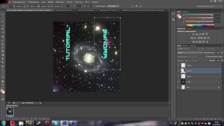The image size is (224, 126).
Task: Add a Curves adjustment layer
Action: (x=200, y=34)
